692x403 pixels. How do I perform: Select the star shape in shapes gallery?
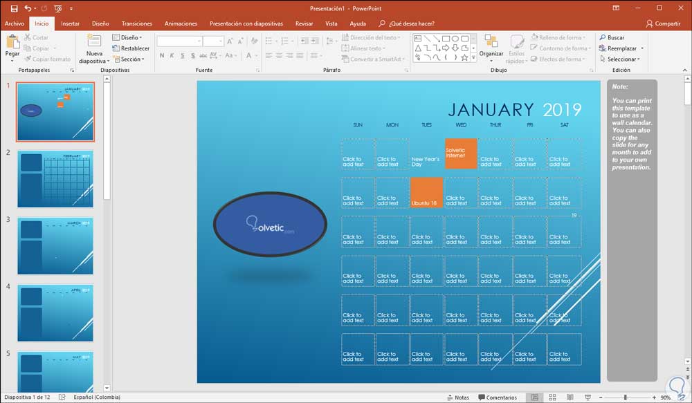pos(465,57)
